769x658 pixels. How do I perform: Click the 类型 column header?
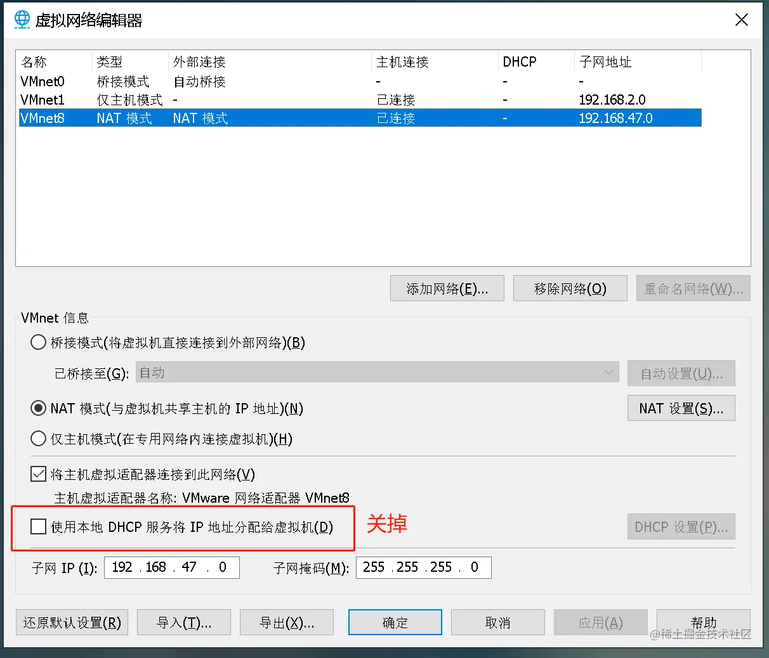click(131, 62)
